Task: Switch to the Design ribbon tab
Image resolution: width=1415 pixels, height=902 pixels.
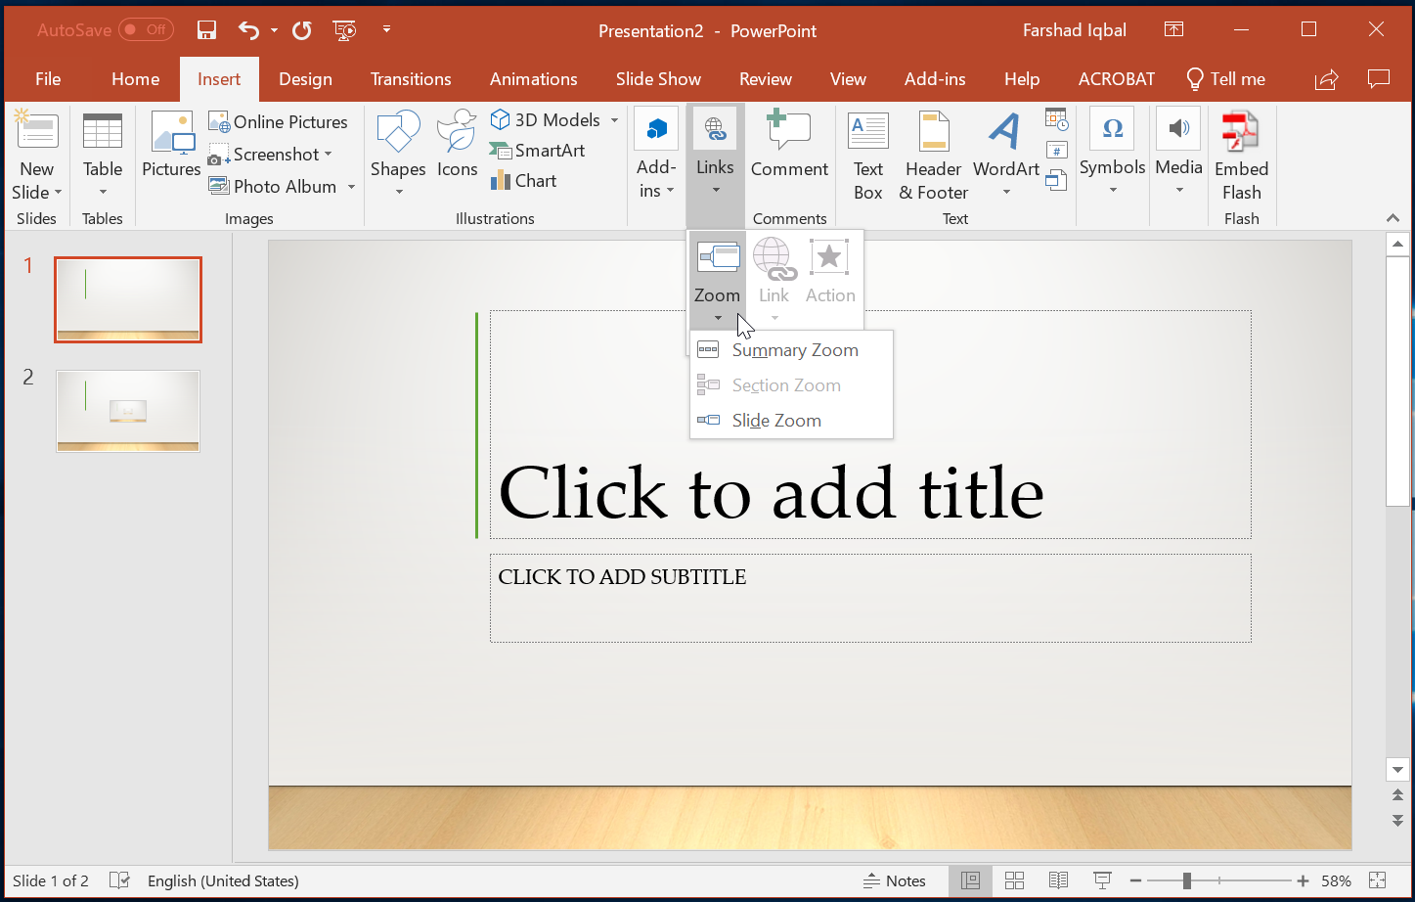Action: click(305, 78)
